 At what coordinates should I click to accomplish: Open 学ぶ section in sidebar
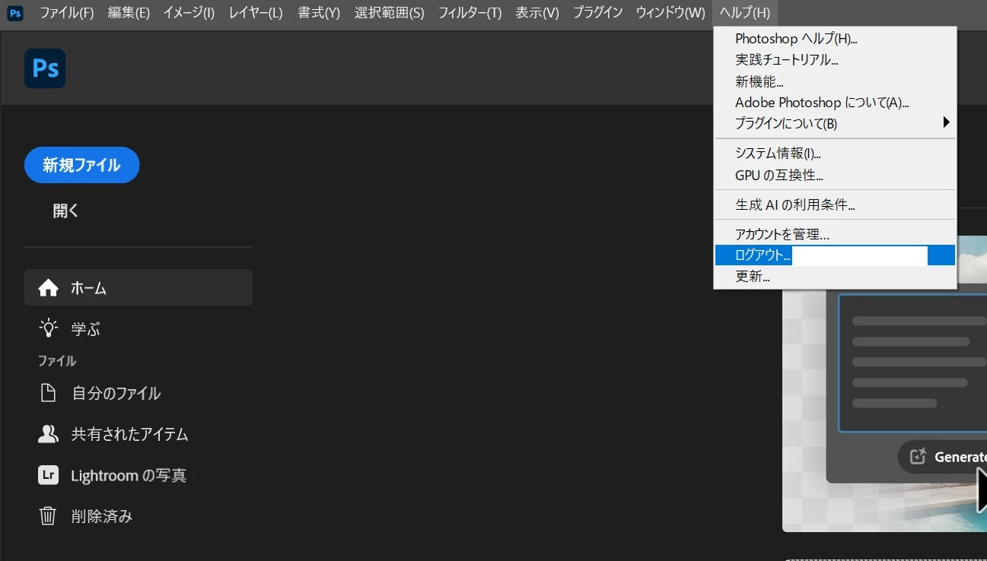(x=138, y=328)
